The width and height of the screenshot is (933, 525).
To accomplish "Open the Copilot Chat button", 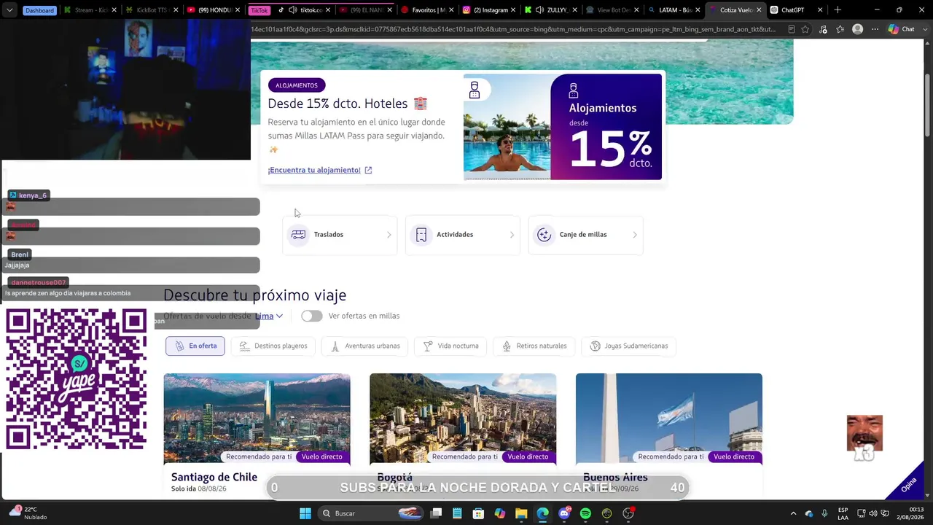I will 902,29.
